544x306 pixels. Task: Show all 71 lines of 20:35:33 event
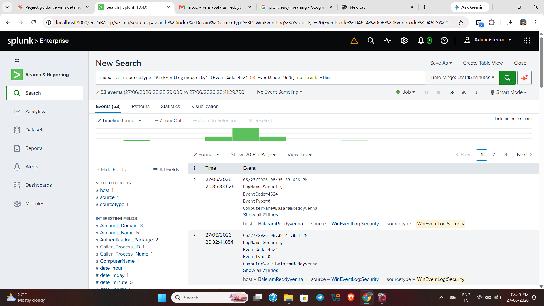tap(260, 215)
